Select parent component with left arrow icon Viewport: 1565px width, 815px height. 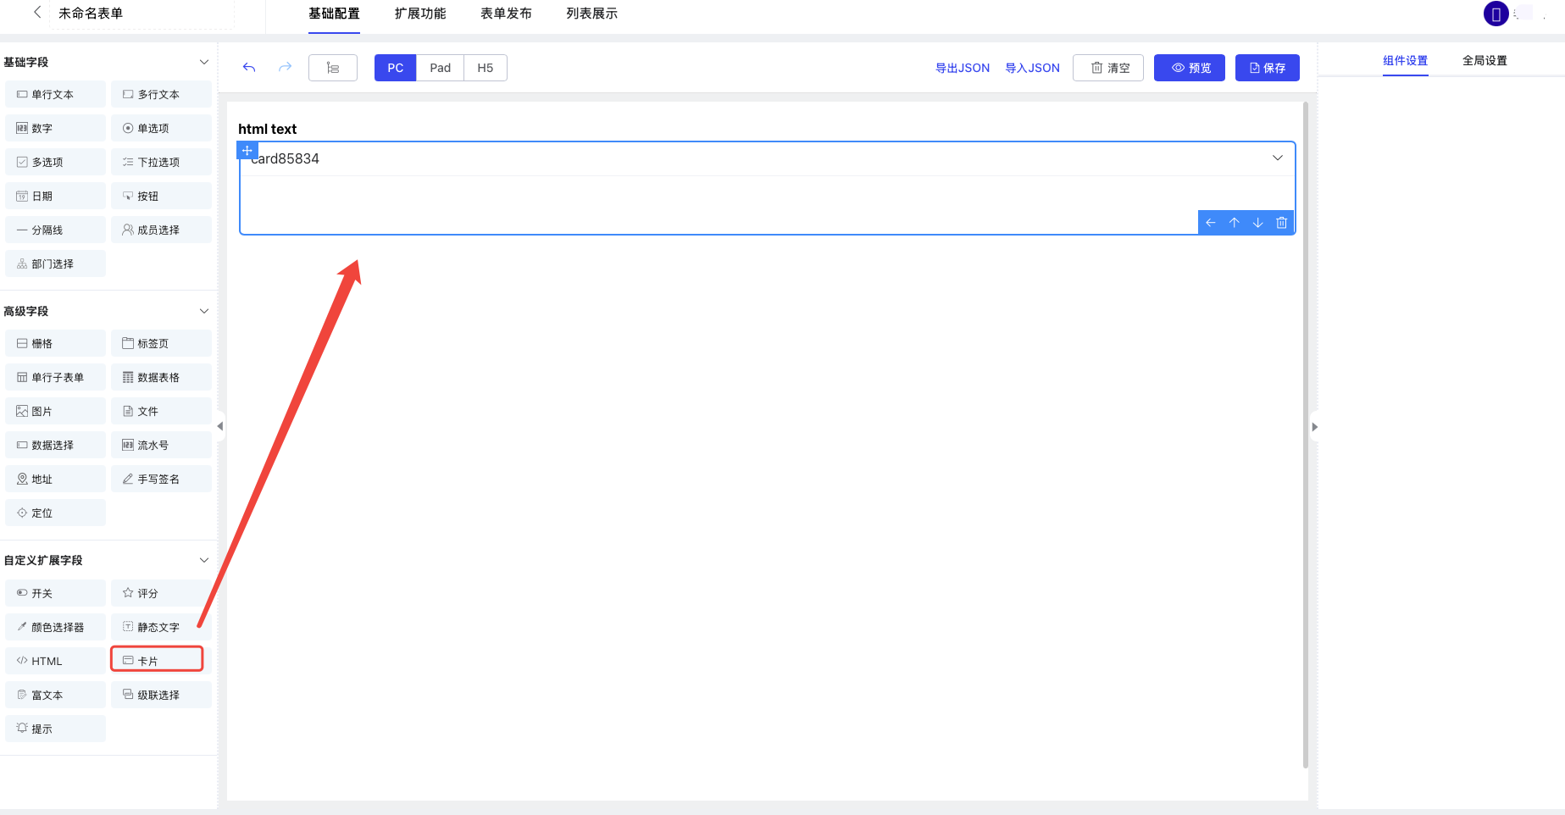point(1210,223)
